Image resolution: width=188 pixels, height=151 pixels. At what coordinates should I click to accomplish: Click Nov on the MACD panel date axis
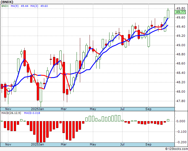(8, 144)
